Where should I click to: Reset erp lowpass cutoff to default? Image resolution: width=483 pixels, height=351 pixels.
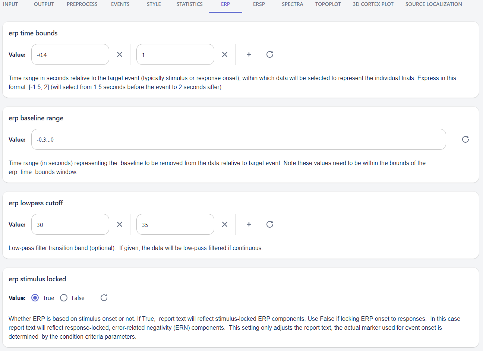click(270, 224)
